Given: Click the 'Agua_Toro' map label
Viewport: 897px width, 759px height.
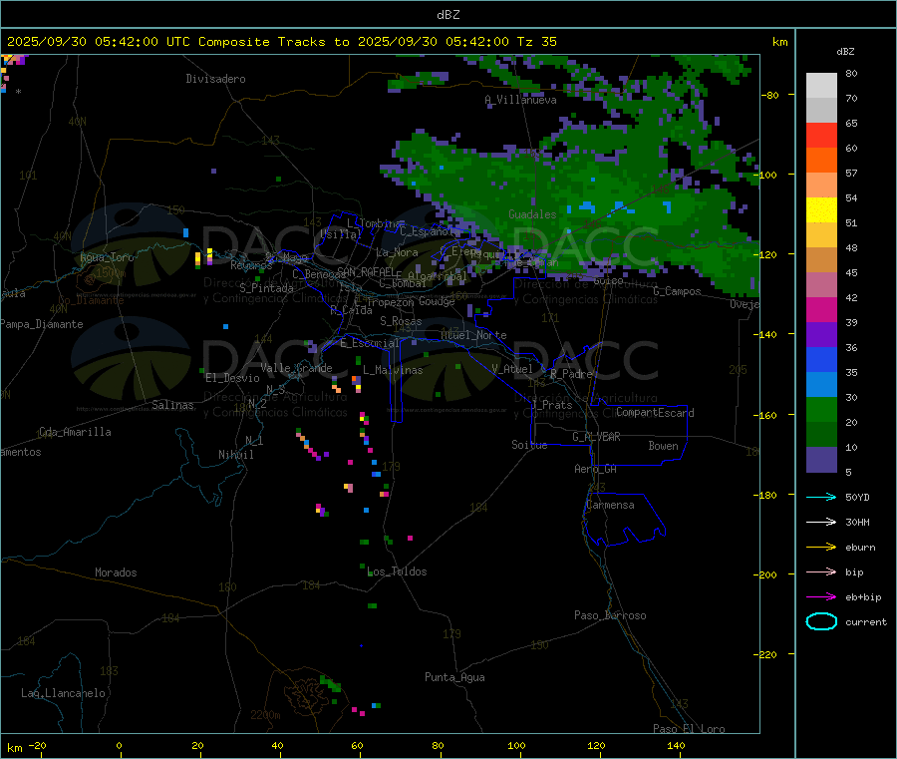Looking at the screenshot, I should tap(107, 257).
